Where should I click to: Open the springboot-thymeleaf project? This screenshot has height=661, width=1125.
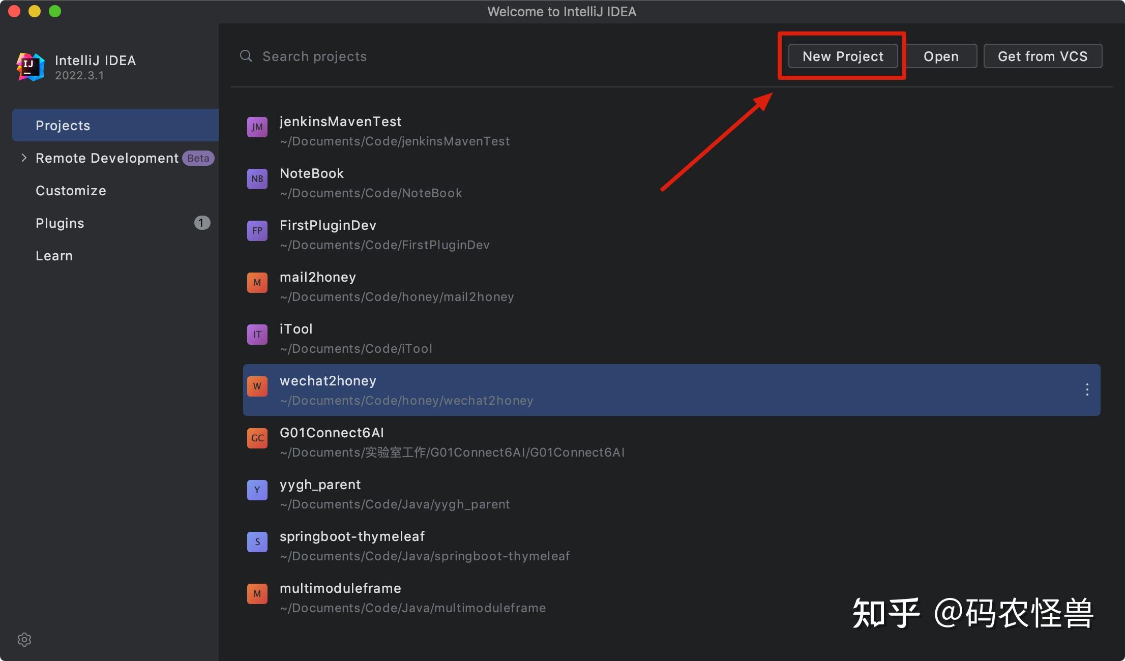coord(352,537)
